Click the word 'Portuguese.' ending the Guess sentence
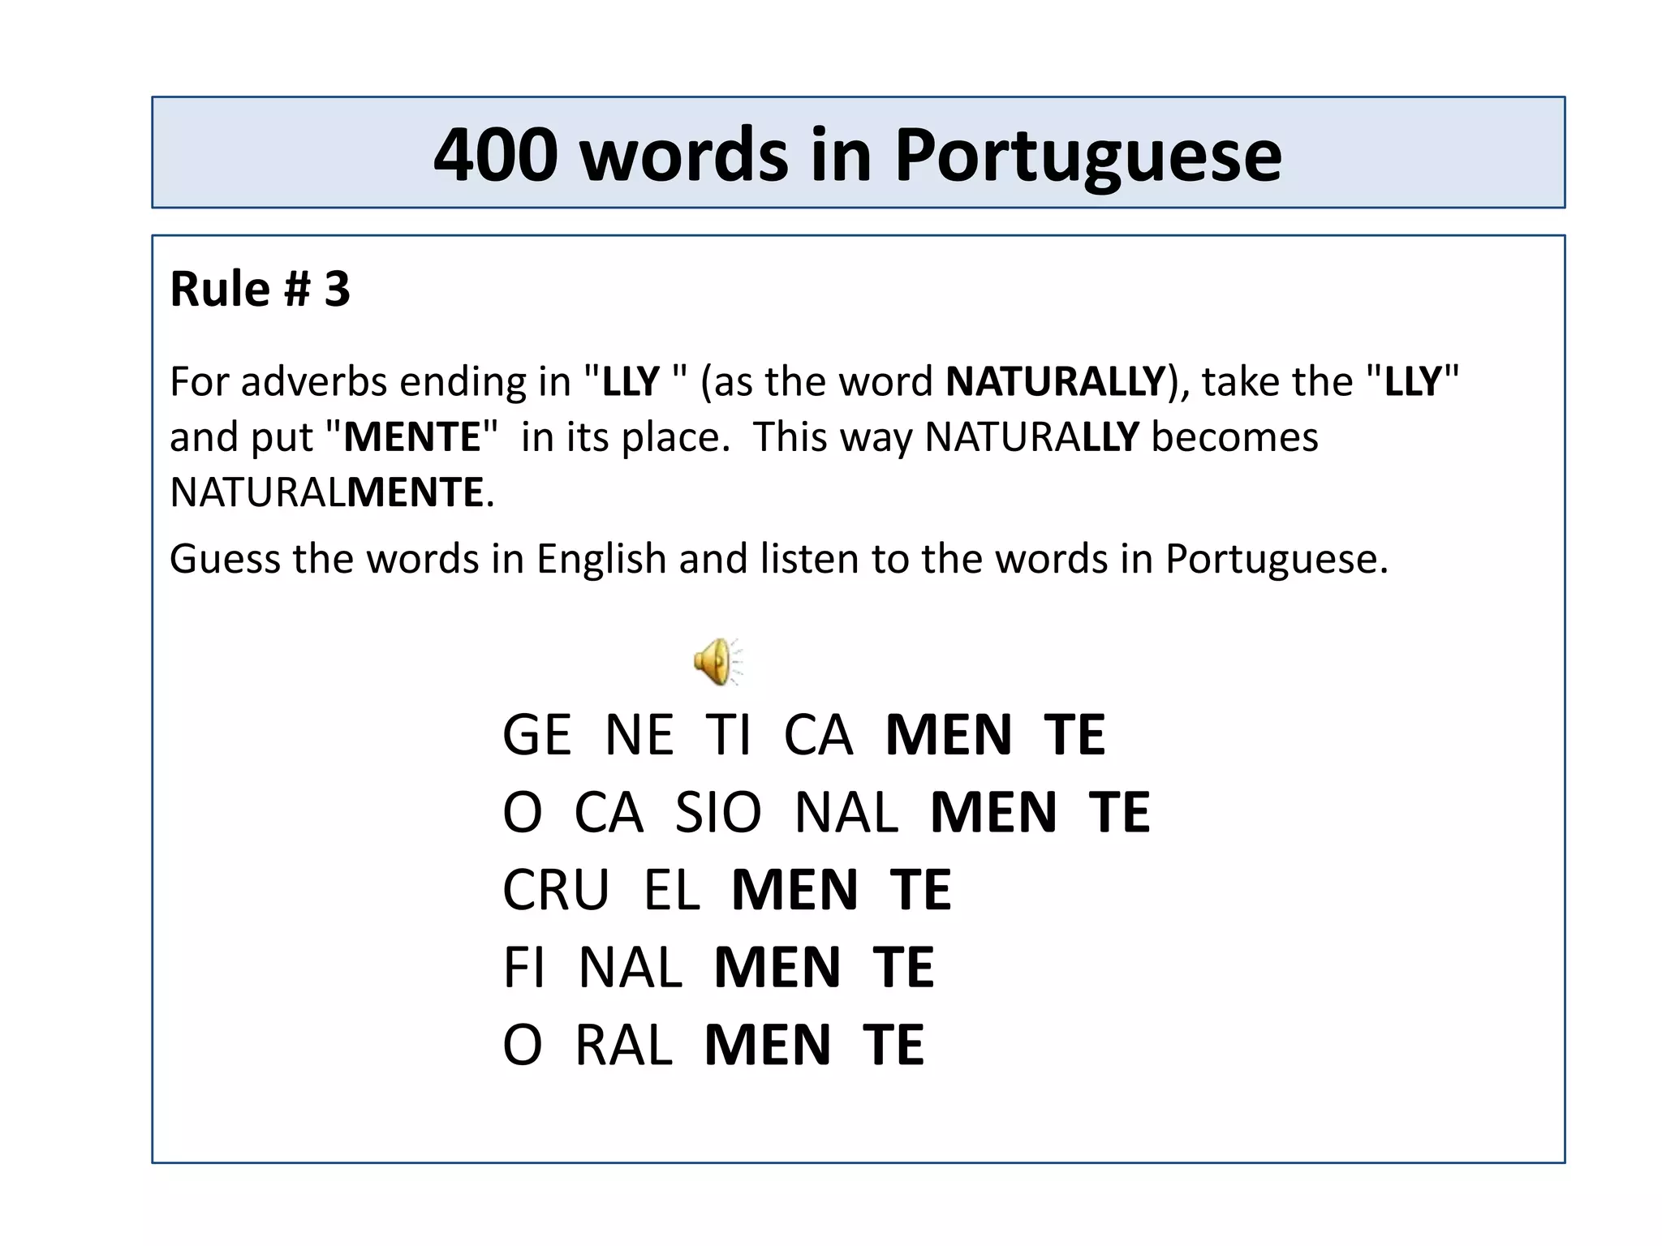Image resolution: width=1662 pixels, height=1246 pixels. coord(1277,559)
